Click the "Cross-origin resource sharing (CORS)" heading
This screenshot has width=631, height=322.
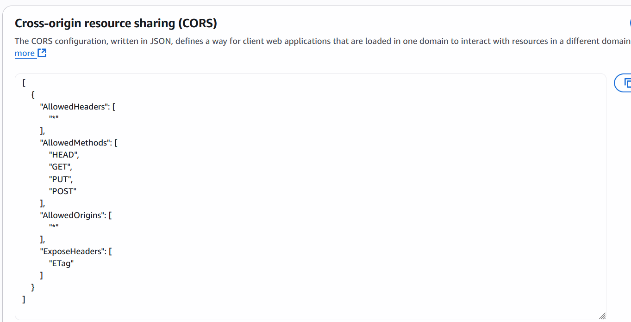pos(116,24)
